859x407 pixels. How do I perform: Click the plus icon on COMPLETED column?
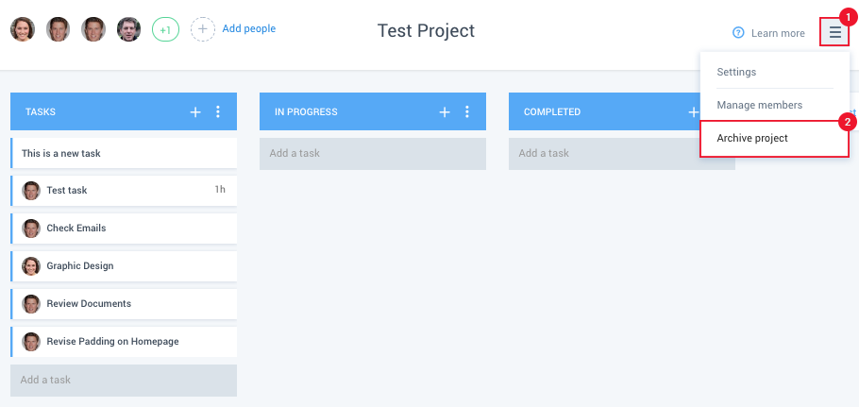click(x=694, y=111)
